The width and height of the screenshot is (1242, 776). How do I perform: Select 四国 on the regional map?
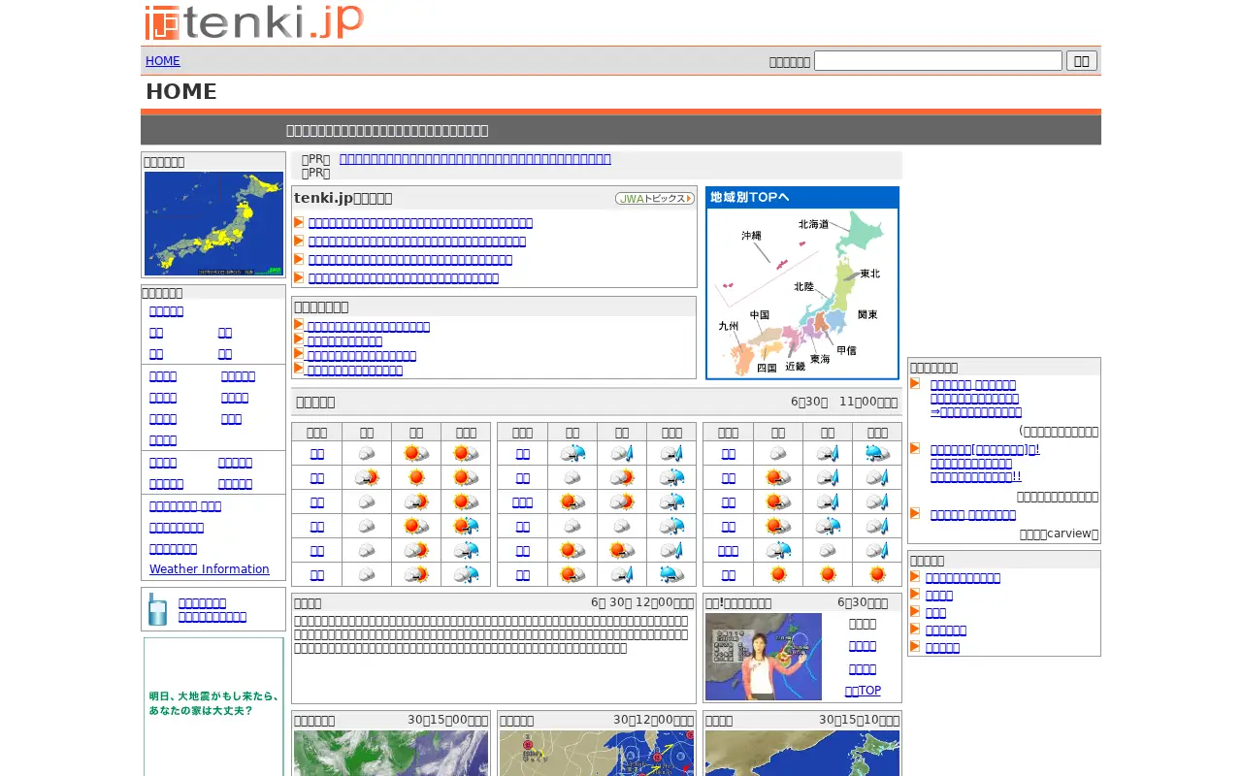[x=767, y=369]
